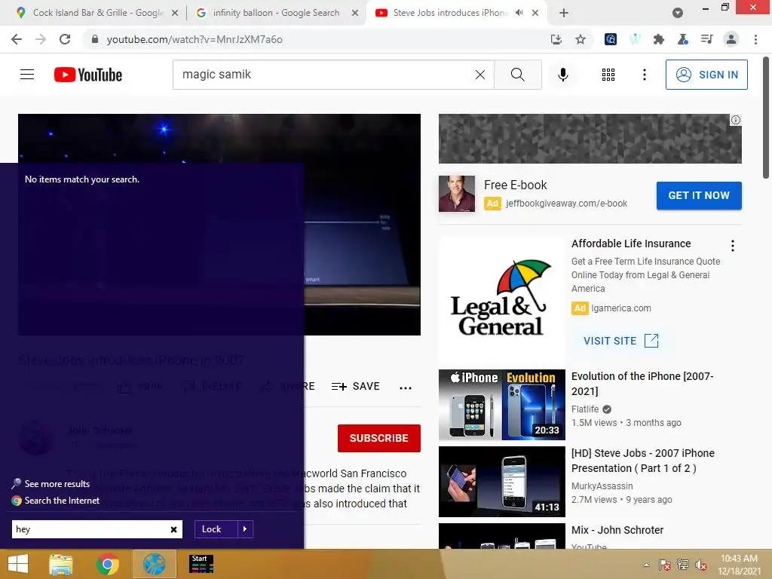Screen dimensions: 772x579
Task: Click the Windows Start button
Action: 18,564
